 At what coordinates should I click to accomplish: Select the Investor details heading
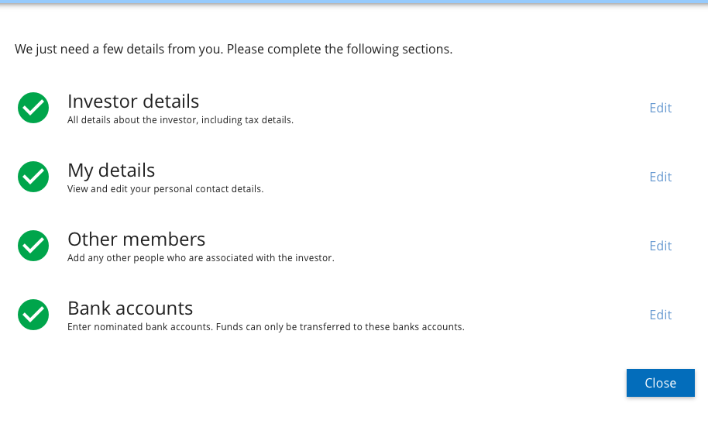pos(133,102)
